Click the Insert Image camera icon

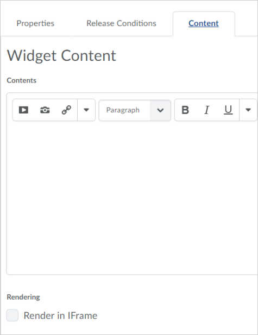[45, 110]
